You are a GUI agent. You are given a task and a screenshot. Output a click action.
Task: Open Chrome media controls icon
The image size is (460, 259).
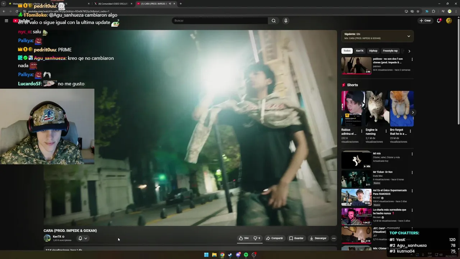(x=443, y=12)
